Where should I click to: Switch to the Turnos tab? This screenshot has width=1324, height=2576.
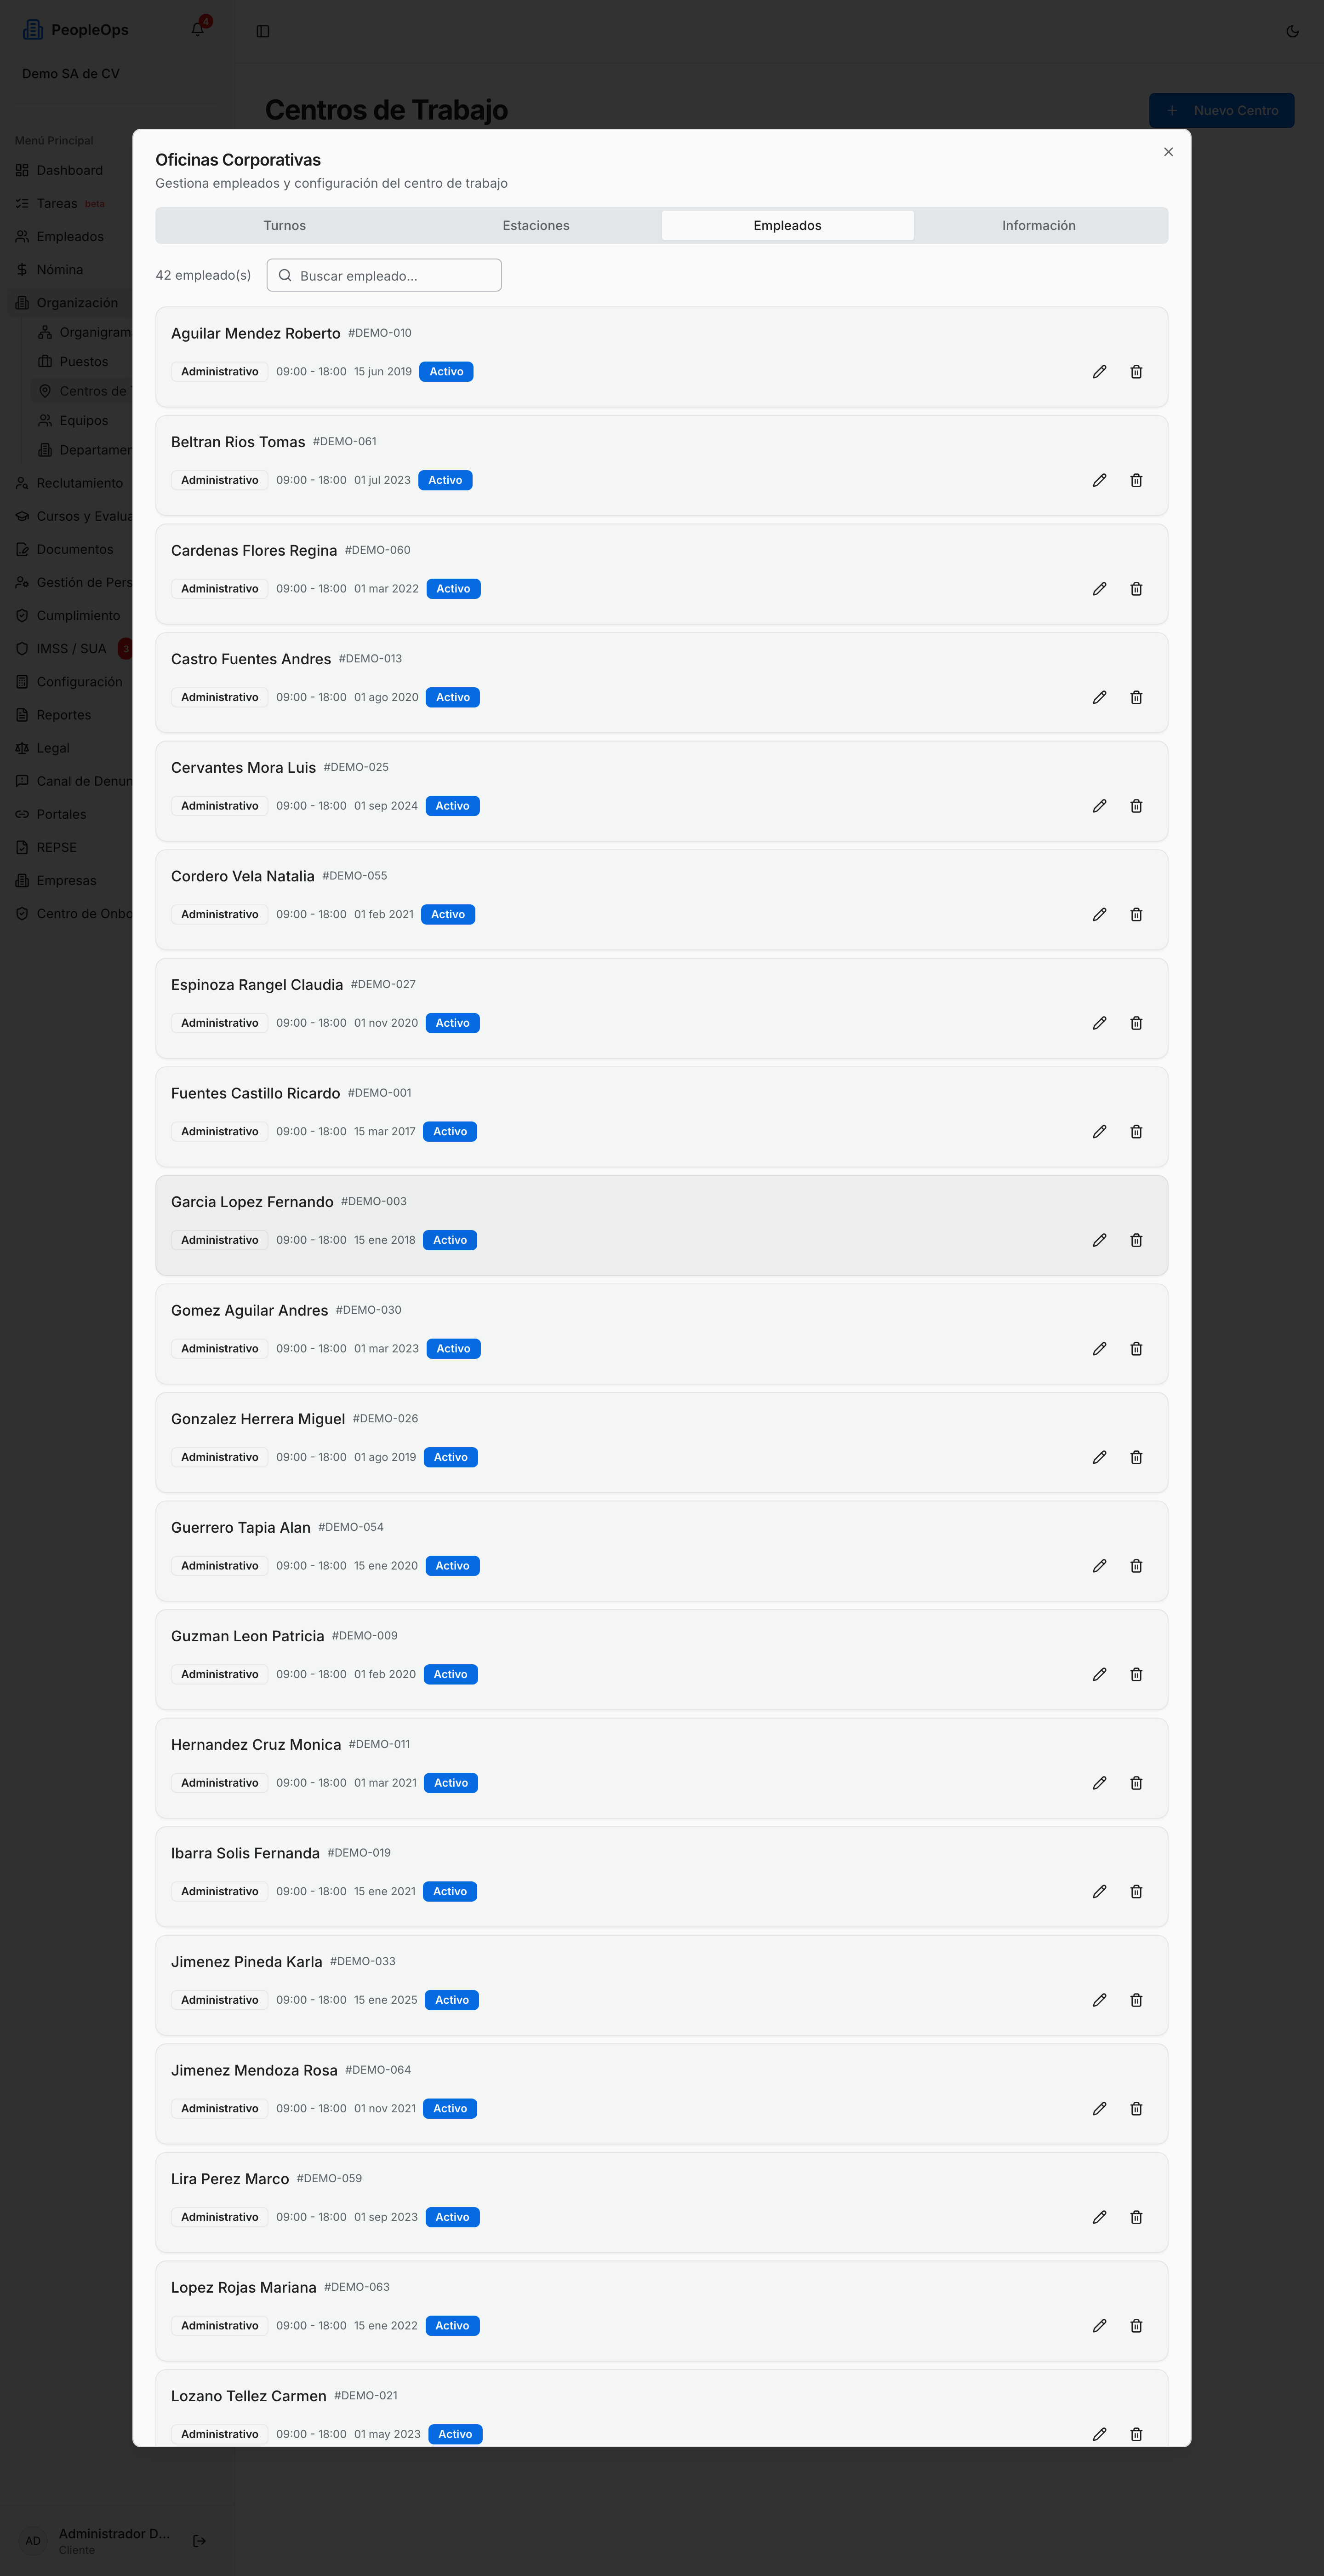pos(285,226)
